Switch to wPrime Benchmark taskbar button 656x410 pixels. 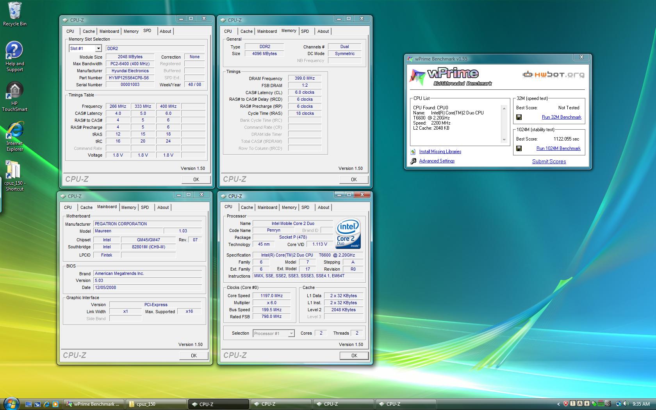(x=94, y=404)
